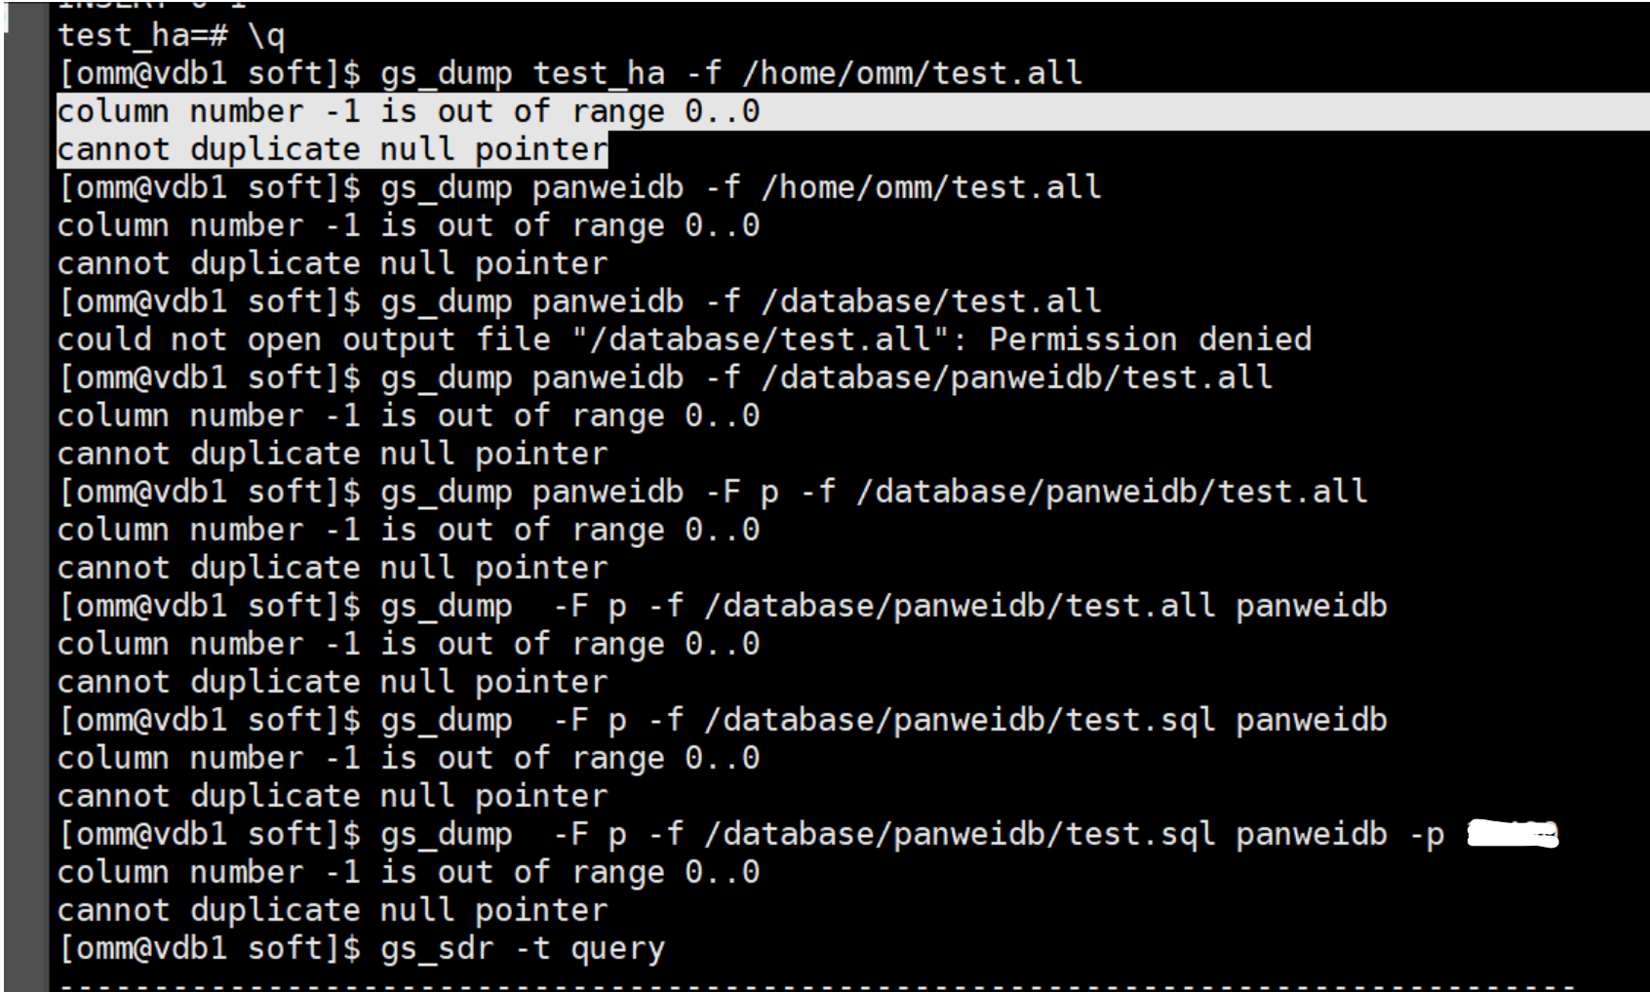
Task: Click the highlighted "column number -1" error line
Action: 409,111
